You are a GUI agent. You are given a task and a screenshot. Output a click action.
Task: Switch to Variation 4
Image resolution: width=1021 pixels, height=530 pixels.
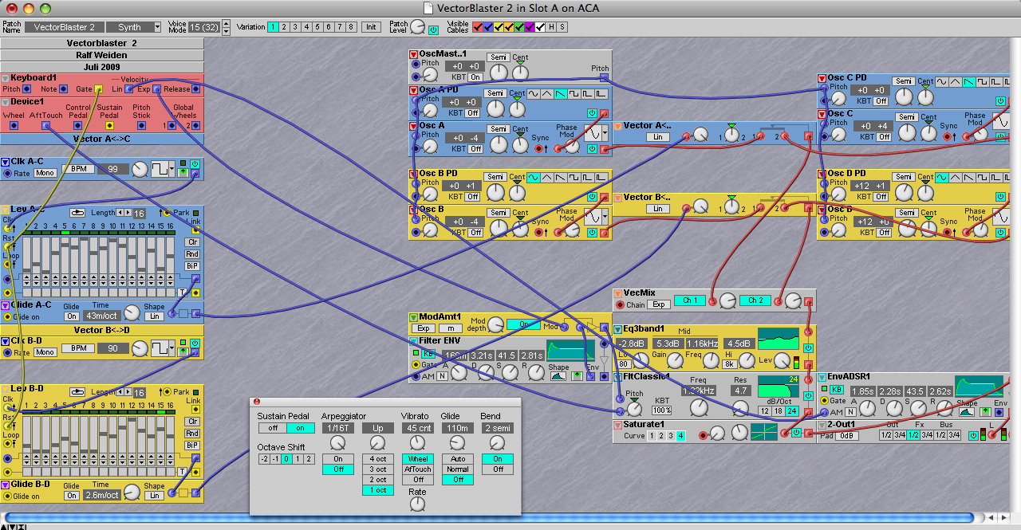307,27
